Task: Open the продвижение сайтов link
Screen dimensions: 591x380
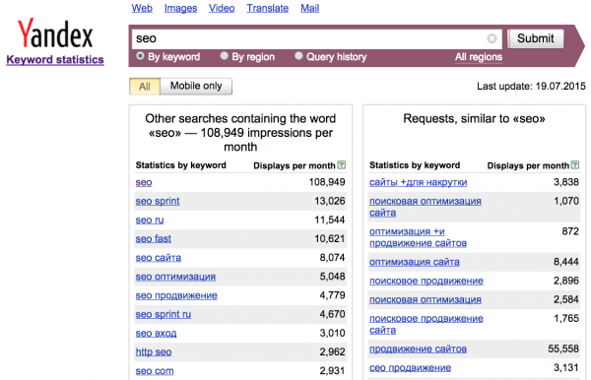Action: click(418, 348)
